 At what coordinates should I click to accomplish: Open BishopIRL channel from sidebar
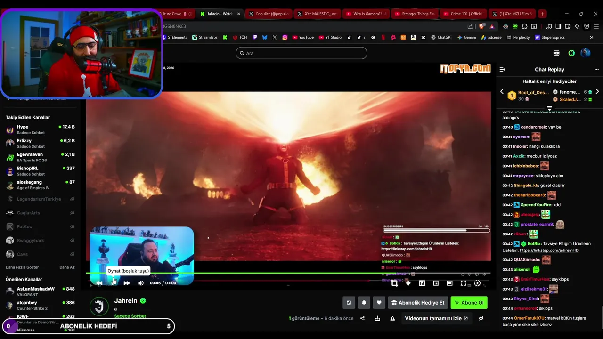click(40, 171)
